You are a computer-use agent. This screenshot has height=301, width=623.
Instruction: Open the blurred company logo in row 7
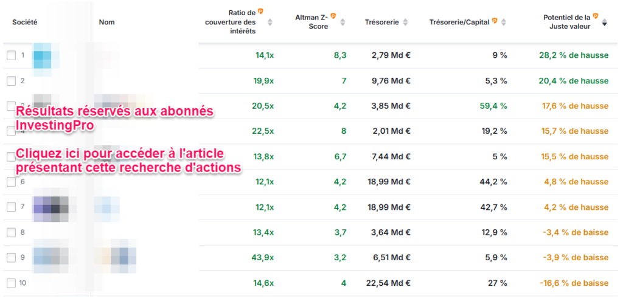coord(50,207)
